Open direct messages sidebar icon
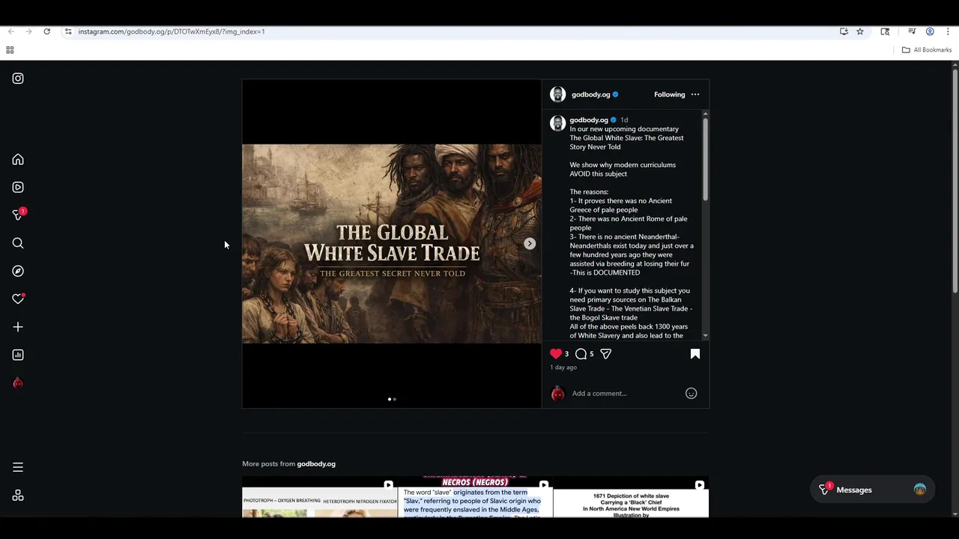The width and height of the screenshot is (959, 539). click(18, 215)
